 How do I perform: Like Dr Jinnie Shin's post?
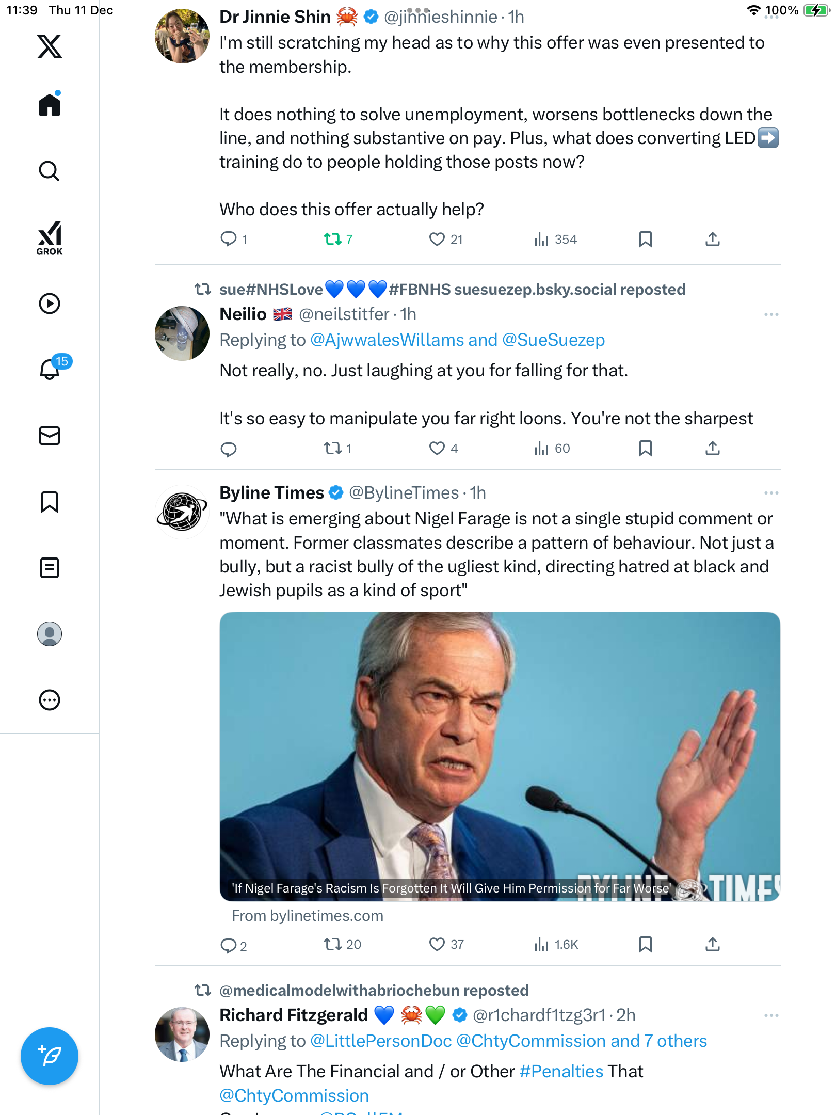(x=437, y=239)
